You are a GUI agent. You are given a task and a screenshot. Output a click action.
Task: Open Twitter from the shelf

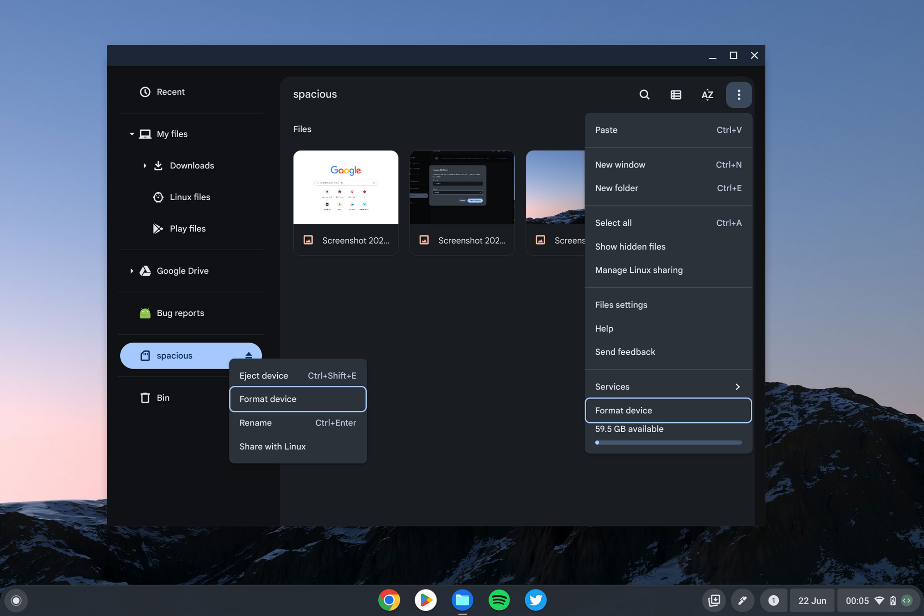point(536,600)
